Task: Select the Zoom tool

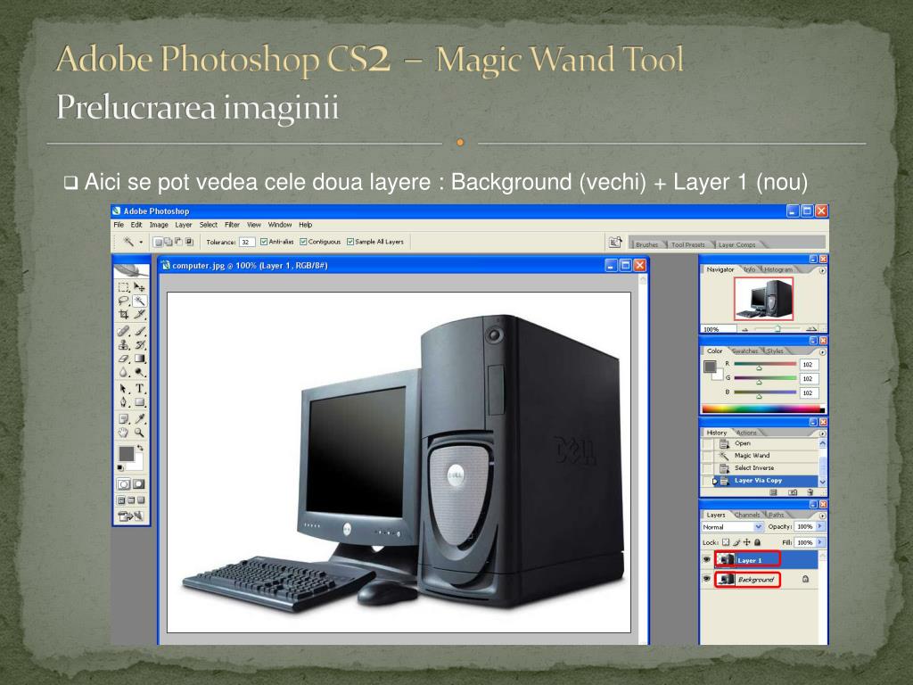Action: point(140,433)
